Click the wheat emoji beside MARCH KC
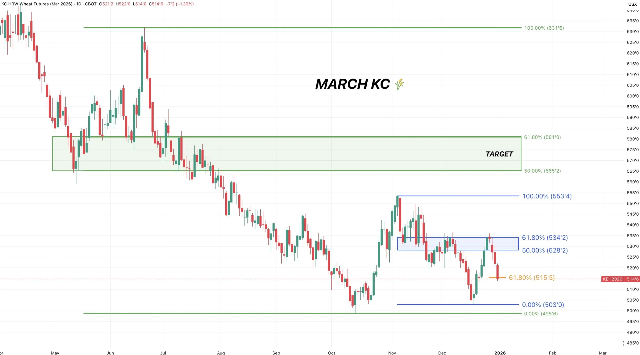 (399, 84)
